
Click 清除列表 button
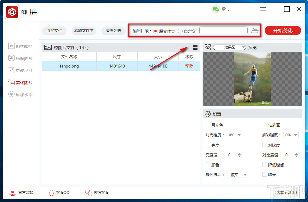coord(113,30)
